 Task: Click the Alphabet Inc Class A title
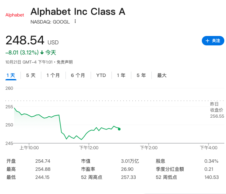[x=78, y=12]
